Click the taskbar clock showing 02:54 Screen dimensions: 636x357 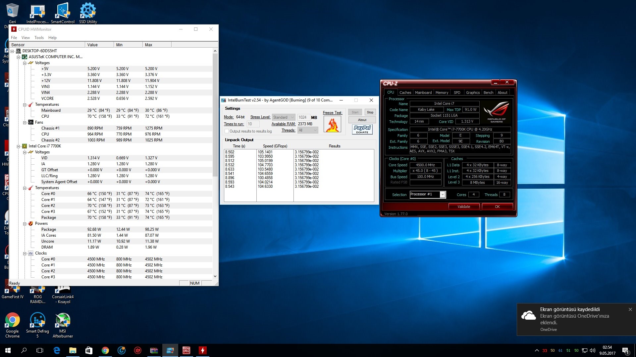click(x=607, y=350)
